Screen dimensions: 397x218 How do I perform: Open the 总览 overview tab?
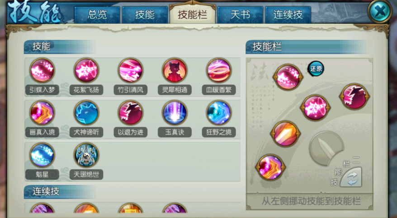pos(97,14)
